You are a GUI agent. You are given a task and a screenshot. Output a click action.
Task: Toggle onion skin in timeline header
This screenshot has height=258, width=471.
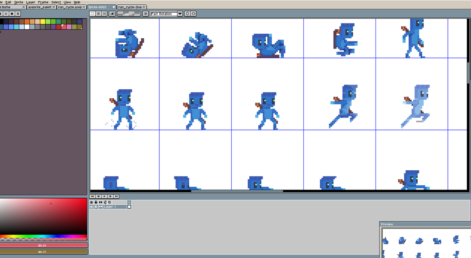tap(110, 202)
